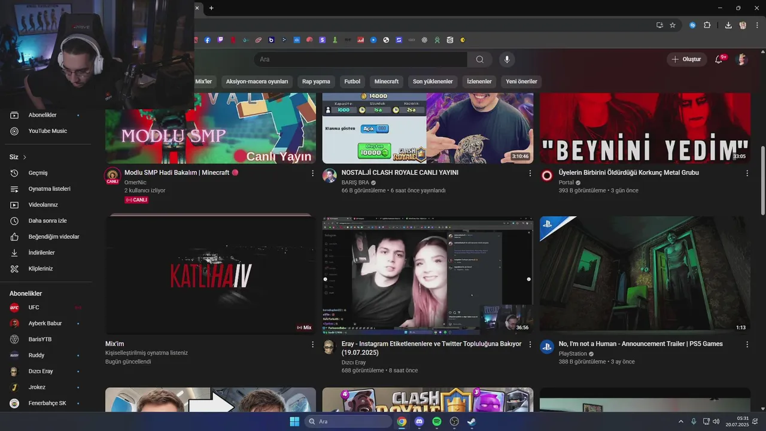The width and height of the screenshot is (766, 431).
Task: Show hidden system tray icons
Action: (x=680, y=421)
